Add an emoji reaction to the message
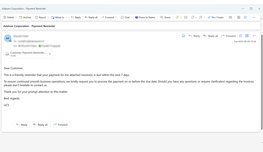Viewport: 263px width, 152px height. point(183,36)
